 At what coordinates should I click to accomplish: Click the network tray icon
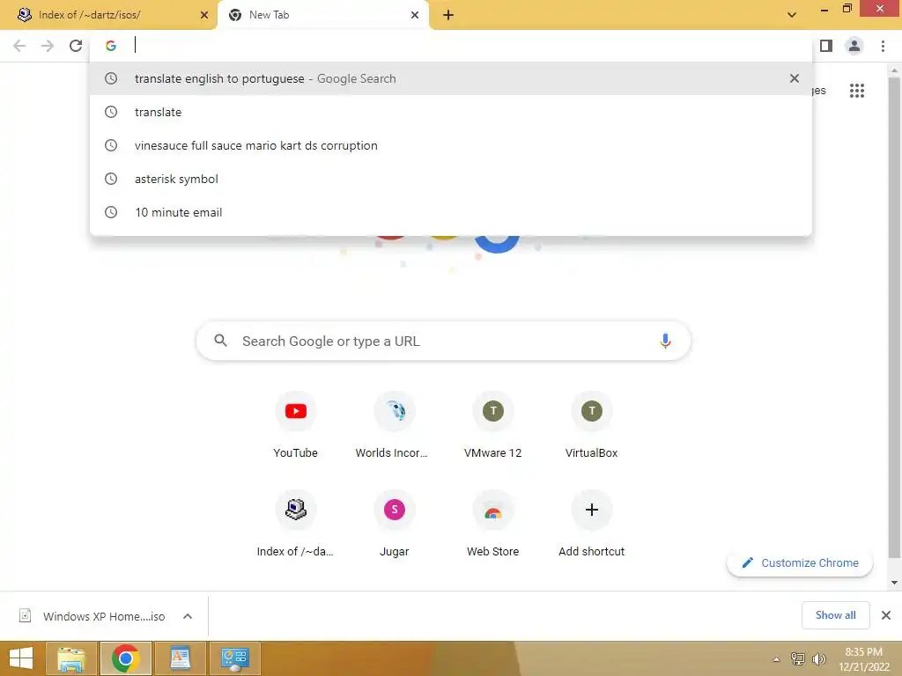(798, 659)
